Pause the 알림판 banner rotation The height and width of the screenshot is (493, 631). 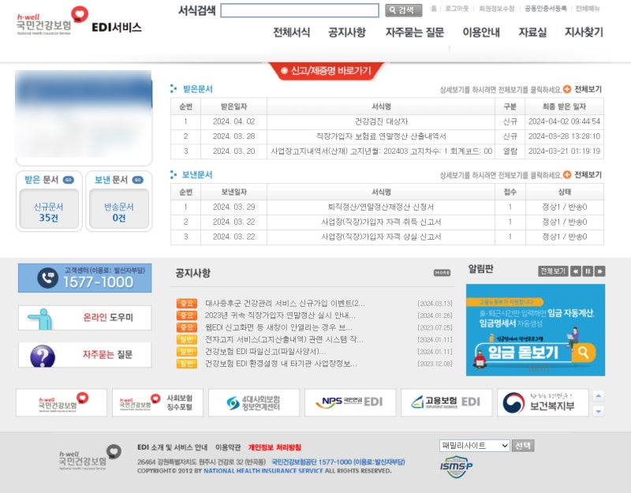click(588, 271)
